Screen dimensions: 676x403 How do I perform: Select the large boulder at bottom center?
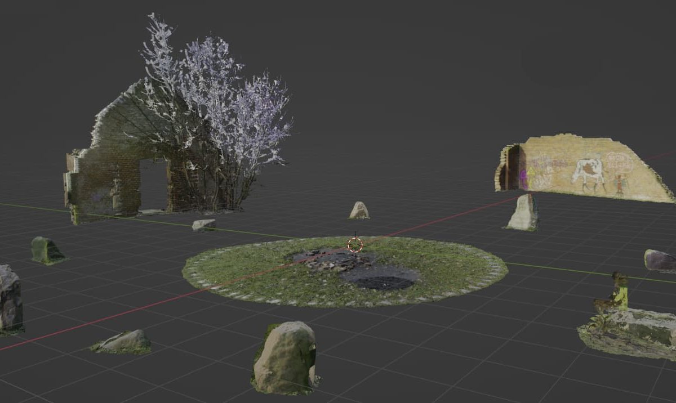coord(284,357)
